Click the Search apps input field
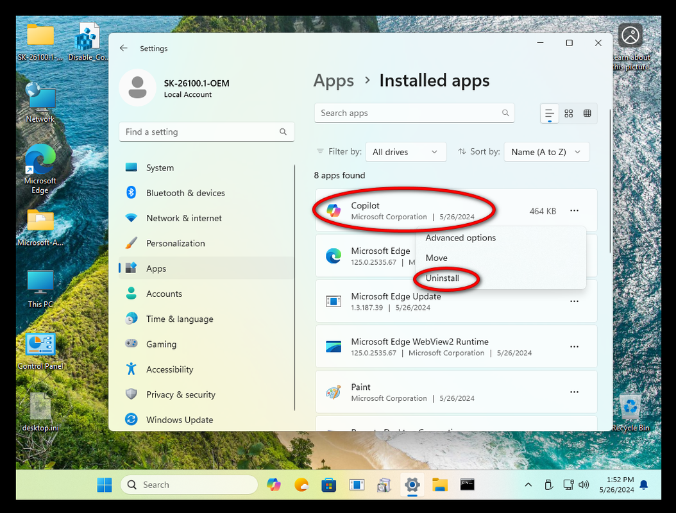The width and height of the screenshot is (676, 513). (x=414, y=113)
